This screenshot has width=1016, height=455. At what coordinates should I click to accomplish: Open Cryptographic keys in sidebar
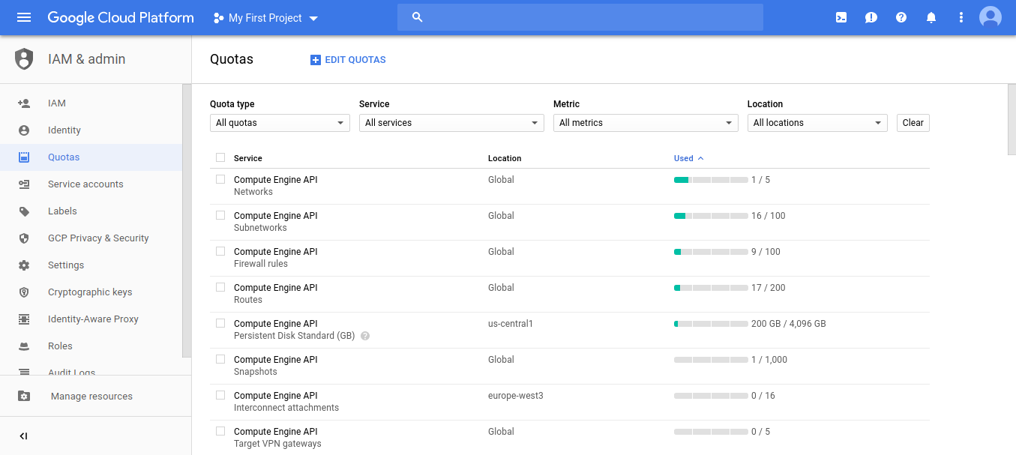pyautogui.click(x=90, y=292)
